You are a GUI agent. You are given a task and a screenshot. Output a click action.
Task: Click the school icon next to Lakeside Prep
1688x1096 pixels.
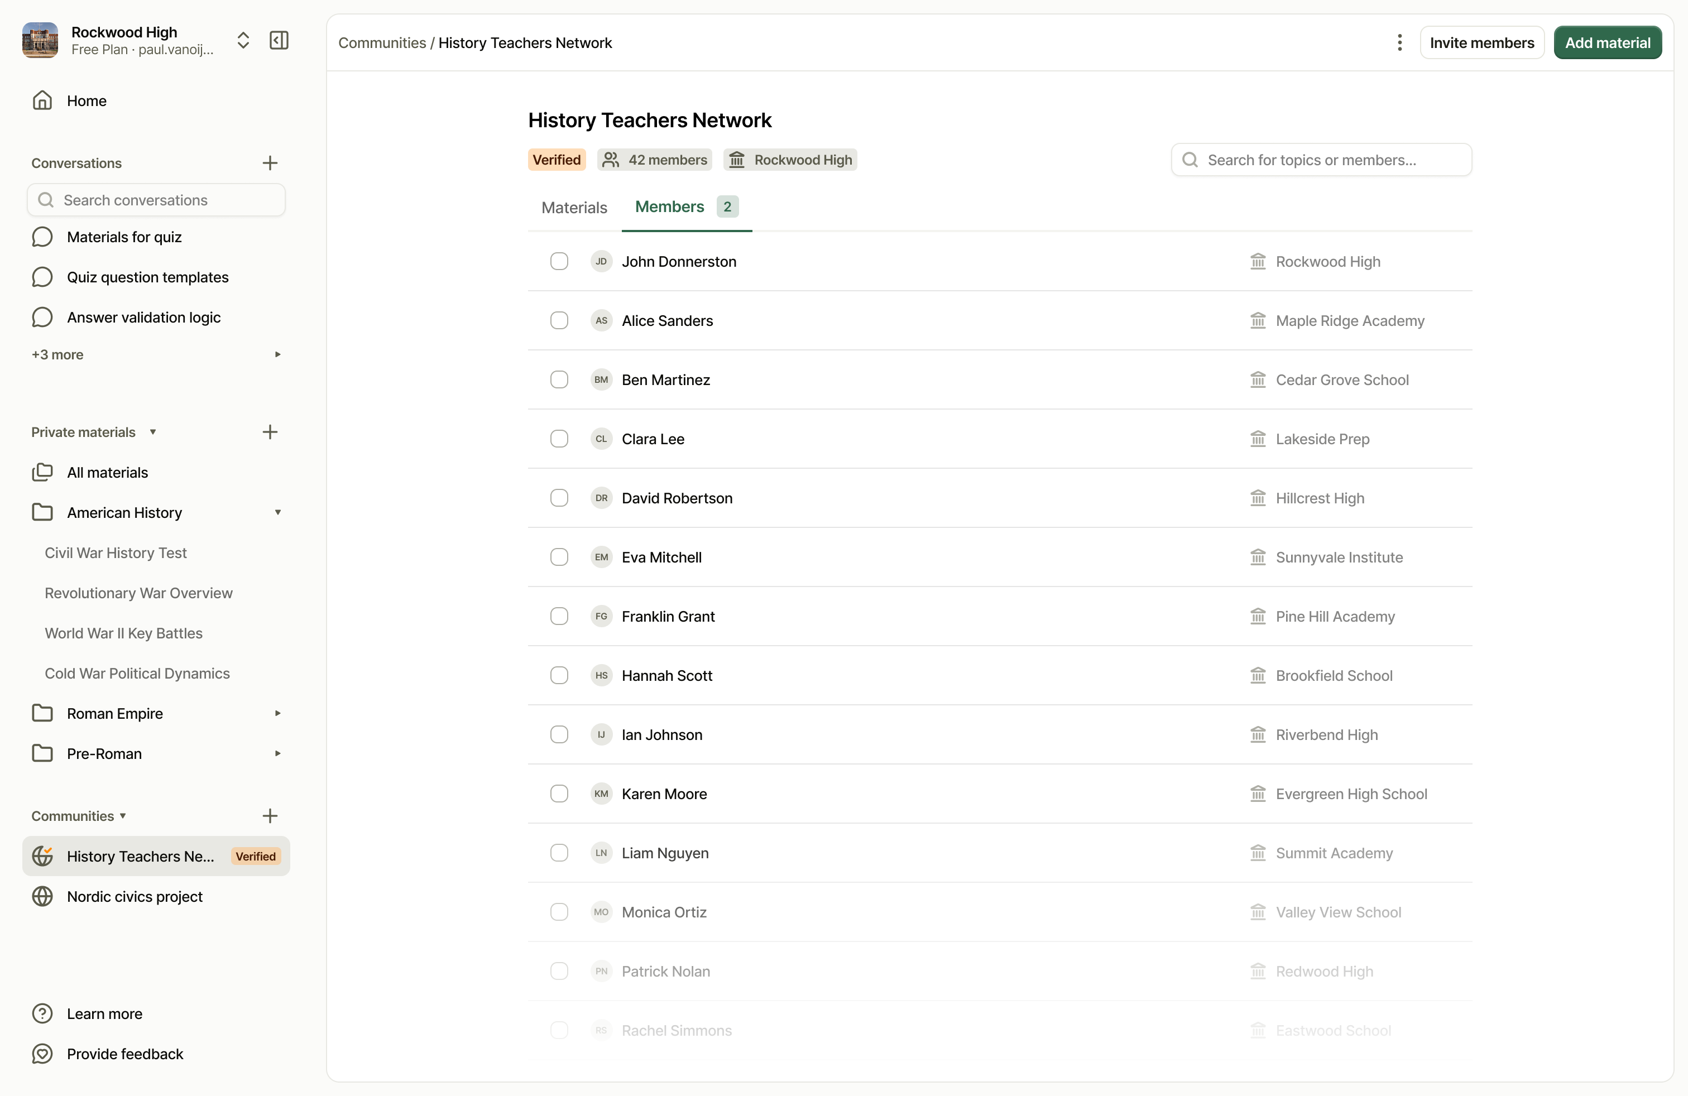[x=1258, y=439]
